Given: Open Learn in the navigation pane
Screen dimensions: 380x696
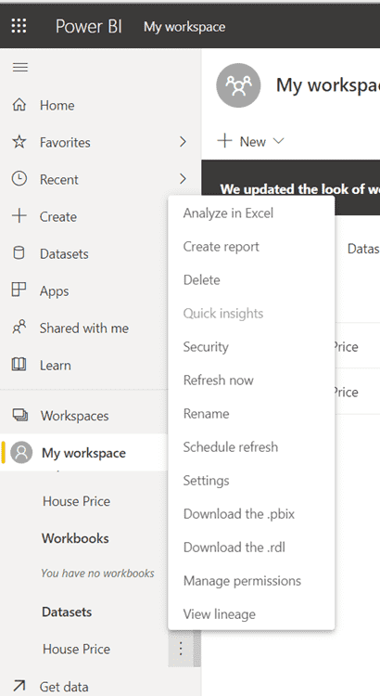Looking at the screenshot, I should tap(56, 366).
